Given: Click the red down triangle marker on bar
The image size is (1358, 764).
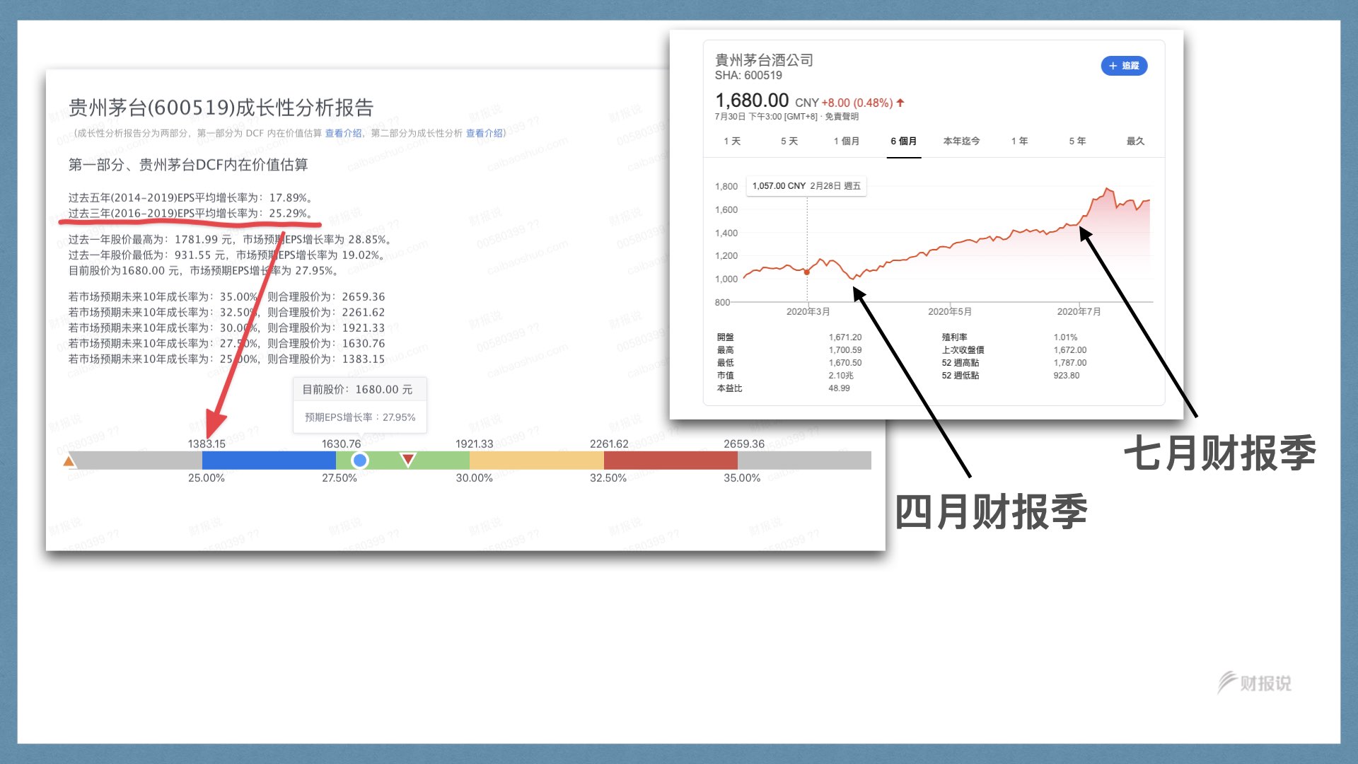Looking at the screenshot, I should pyautogui.click(x=408, y=460).
